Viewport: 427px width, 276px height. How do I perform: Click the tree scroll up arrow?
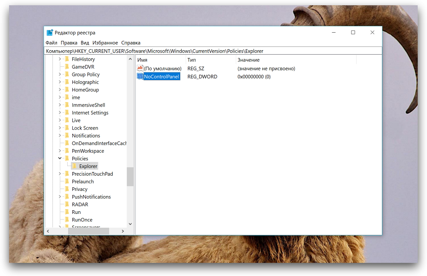point(130,59)
